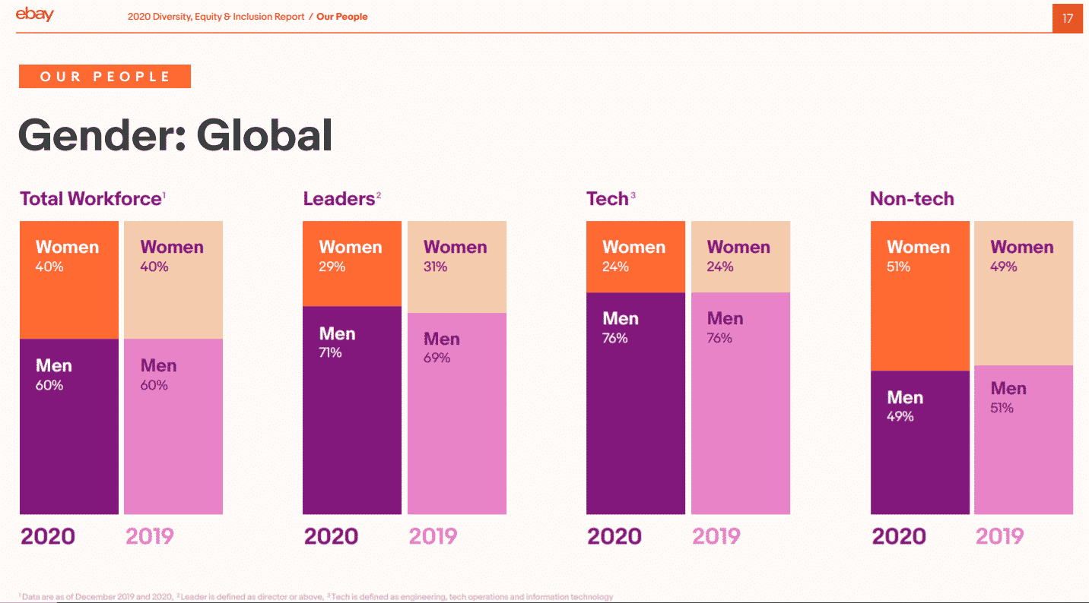This screenshot has width=1089, height=603.
Task: Select the Total Workforce chart title
Action: 90,199
